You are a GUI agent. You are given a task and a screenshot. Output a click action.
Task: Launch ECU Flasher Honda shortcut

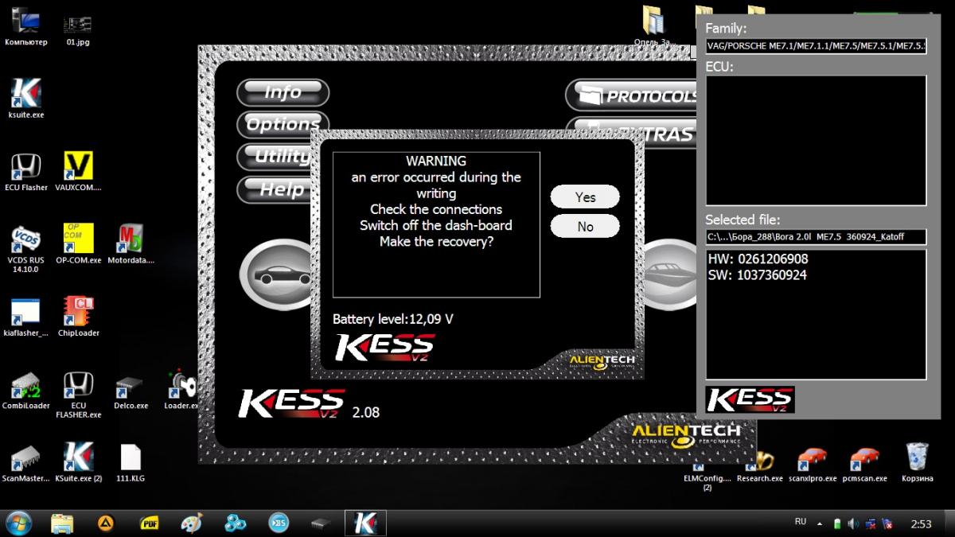pos(25,171)
